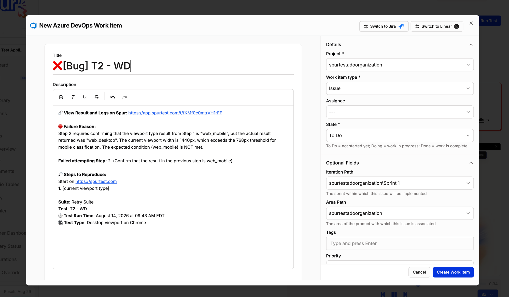Undo last edit in description editor
Viewport: 509px width, 297px height.
pos(113,97)
